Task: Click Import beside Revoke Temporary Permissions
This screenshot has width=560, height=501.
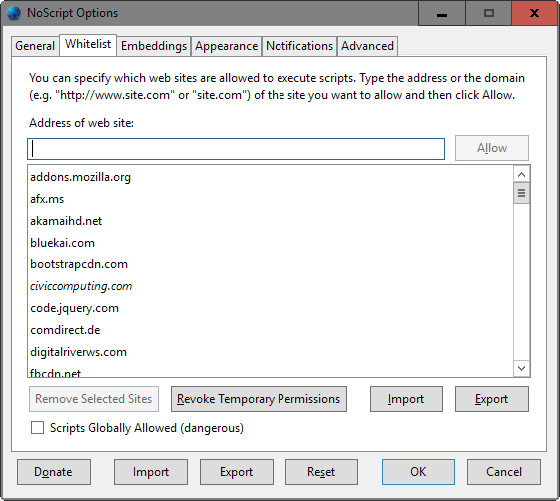Action: coord(406,399)
